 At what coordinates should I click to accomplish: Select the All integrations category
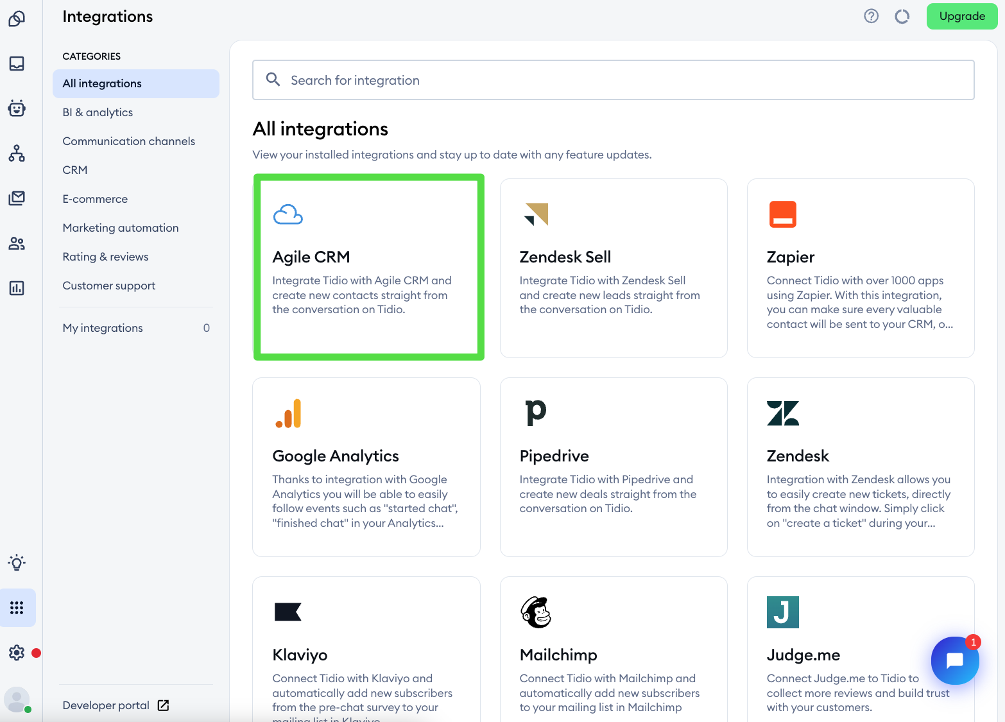click(136, 83)
